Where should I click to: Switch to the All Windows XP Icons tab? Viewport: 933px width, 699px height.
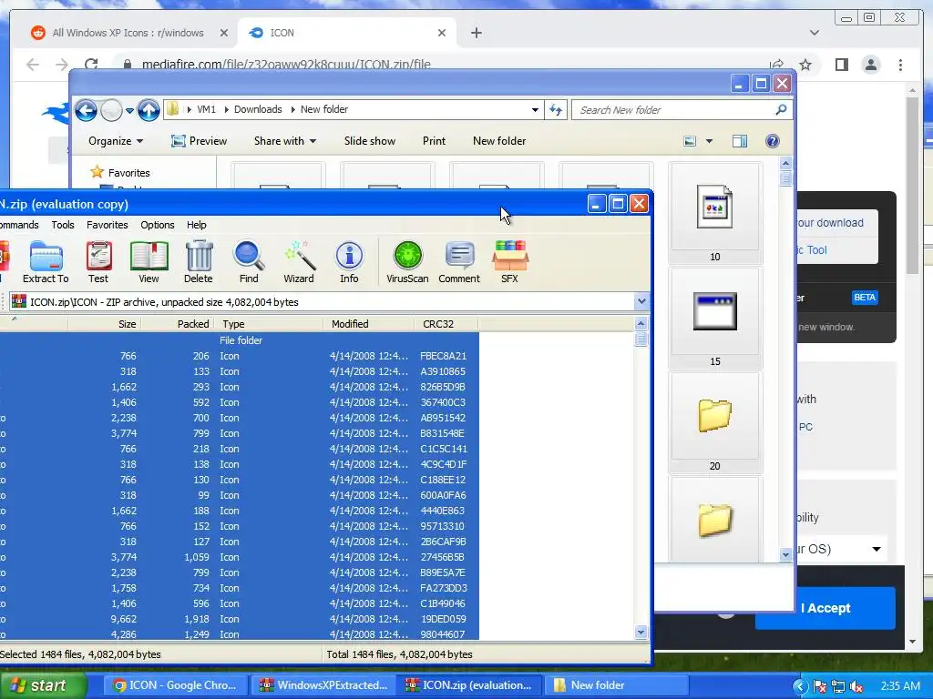pos(128,33)
